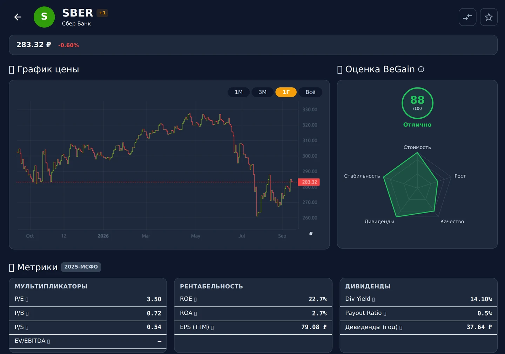Viewport: 505px width, 354px height.
Task: Click the 2025-МСФО report badge
Action: pyautogui.click(x=81, y=267)
